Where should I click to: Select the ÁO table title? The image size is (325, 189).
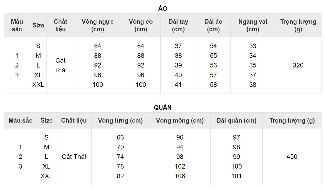[x=162, y=9]
